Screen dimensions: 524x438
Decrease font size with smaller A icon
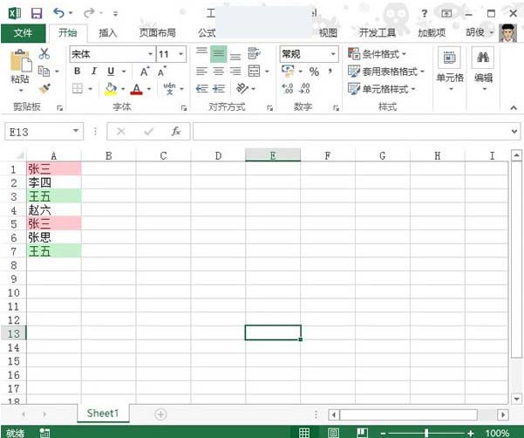point(162,72)
